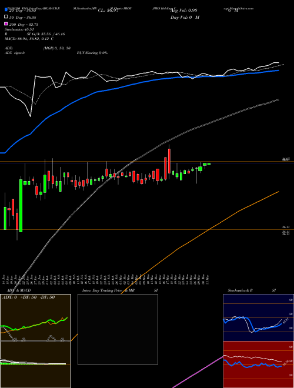Click the 'Avg Vol: 0.98' label
The height and width of the screenshot is (388, 294).
pos(183,11)
